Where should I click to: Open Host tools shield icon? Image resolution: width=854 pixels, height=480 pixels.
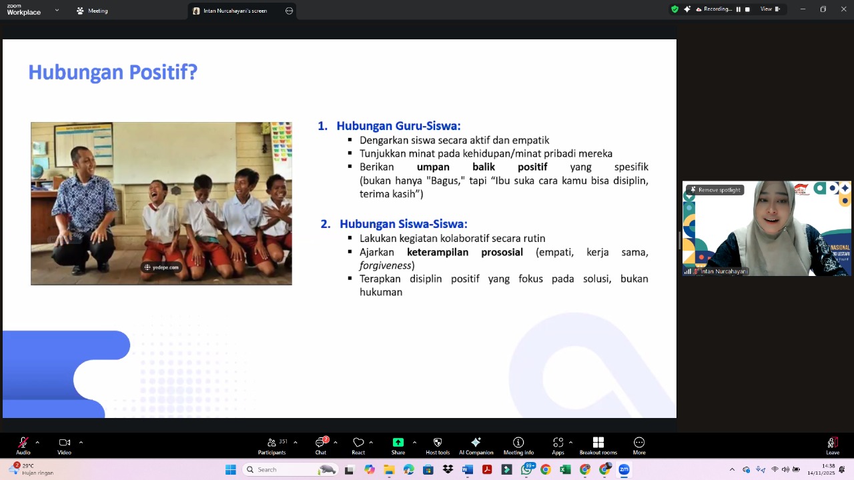tap(438, 443)
